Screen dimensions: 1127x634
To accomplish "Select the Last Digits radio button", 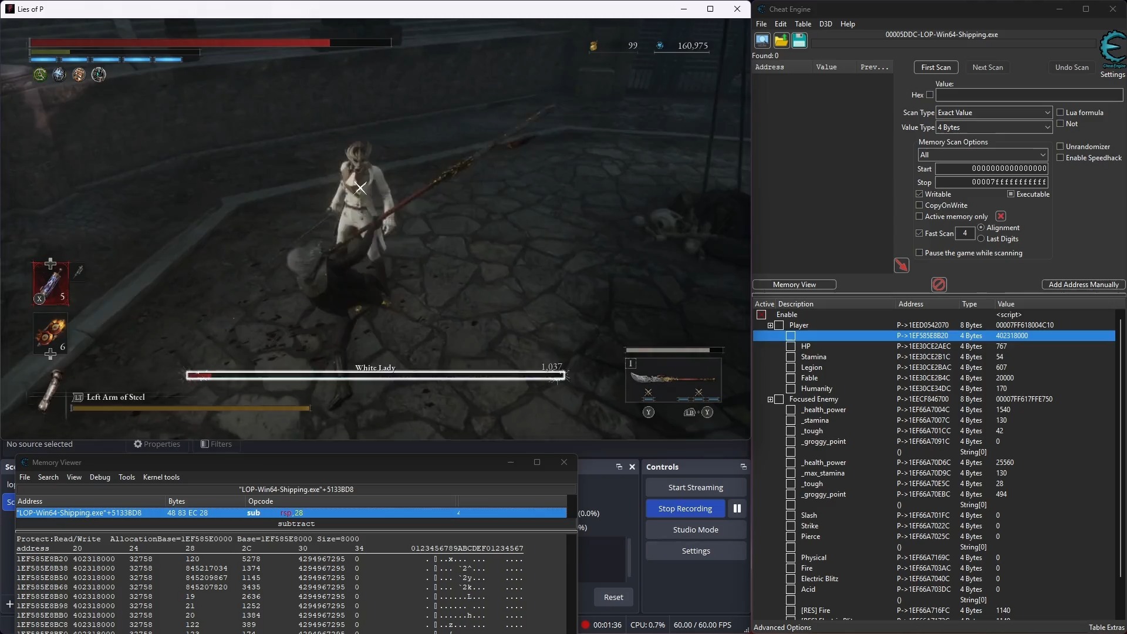I will pyautogui.click(x=981, y=238).
